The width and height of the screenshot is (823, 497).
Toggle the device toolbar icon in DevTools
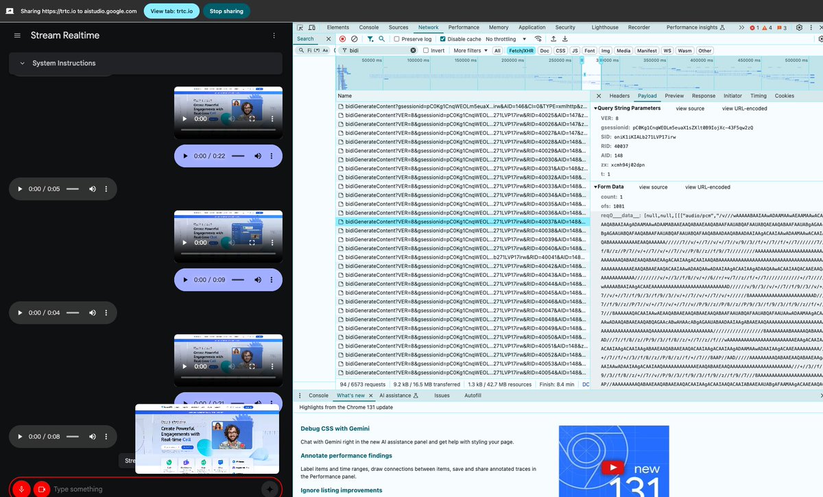[312, 27]
